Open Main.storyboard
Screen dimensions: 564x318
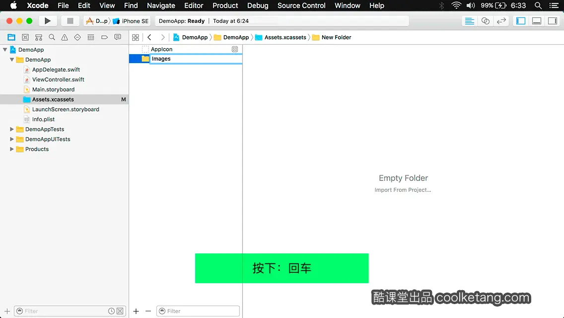53,89
